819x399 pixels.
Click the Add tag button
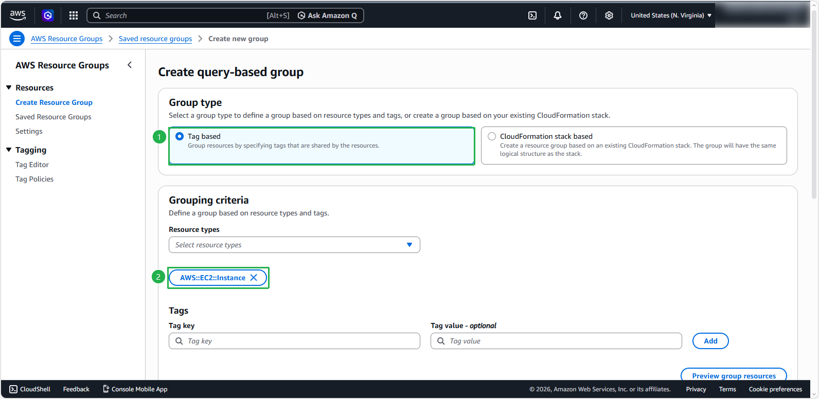[710, 341]
